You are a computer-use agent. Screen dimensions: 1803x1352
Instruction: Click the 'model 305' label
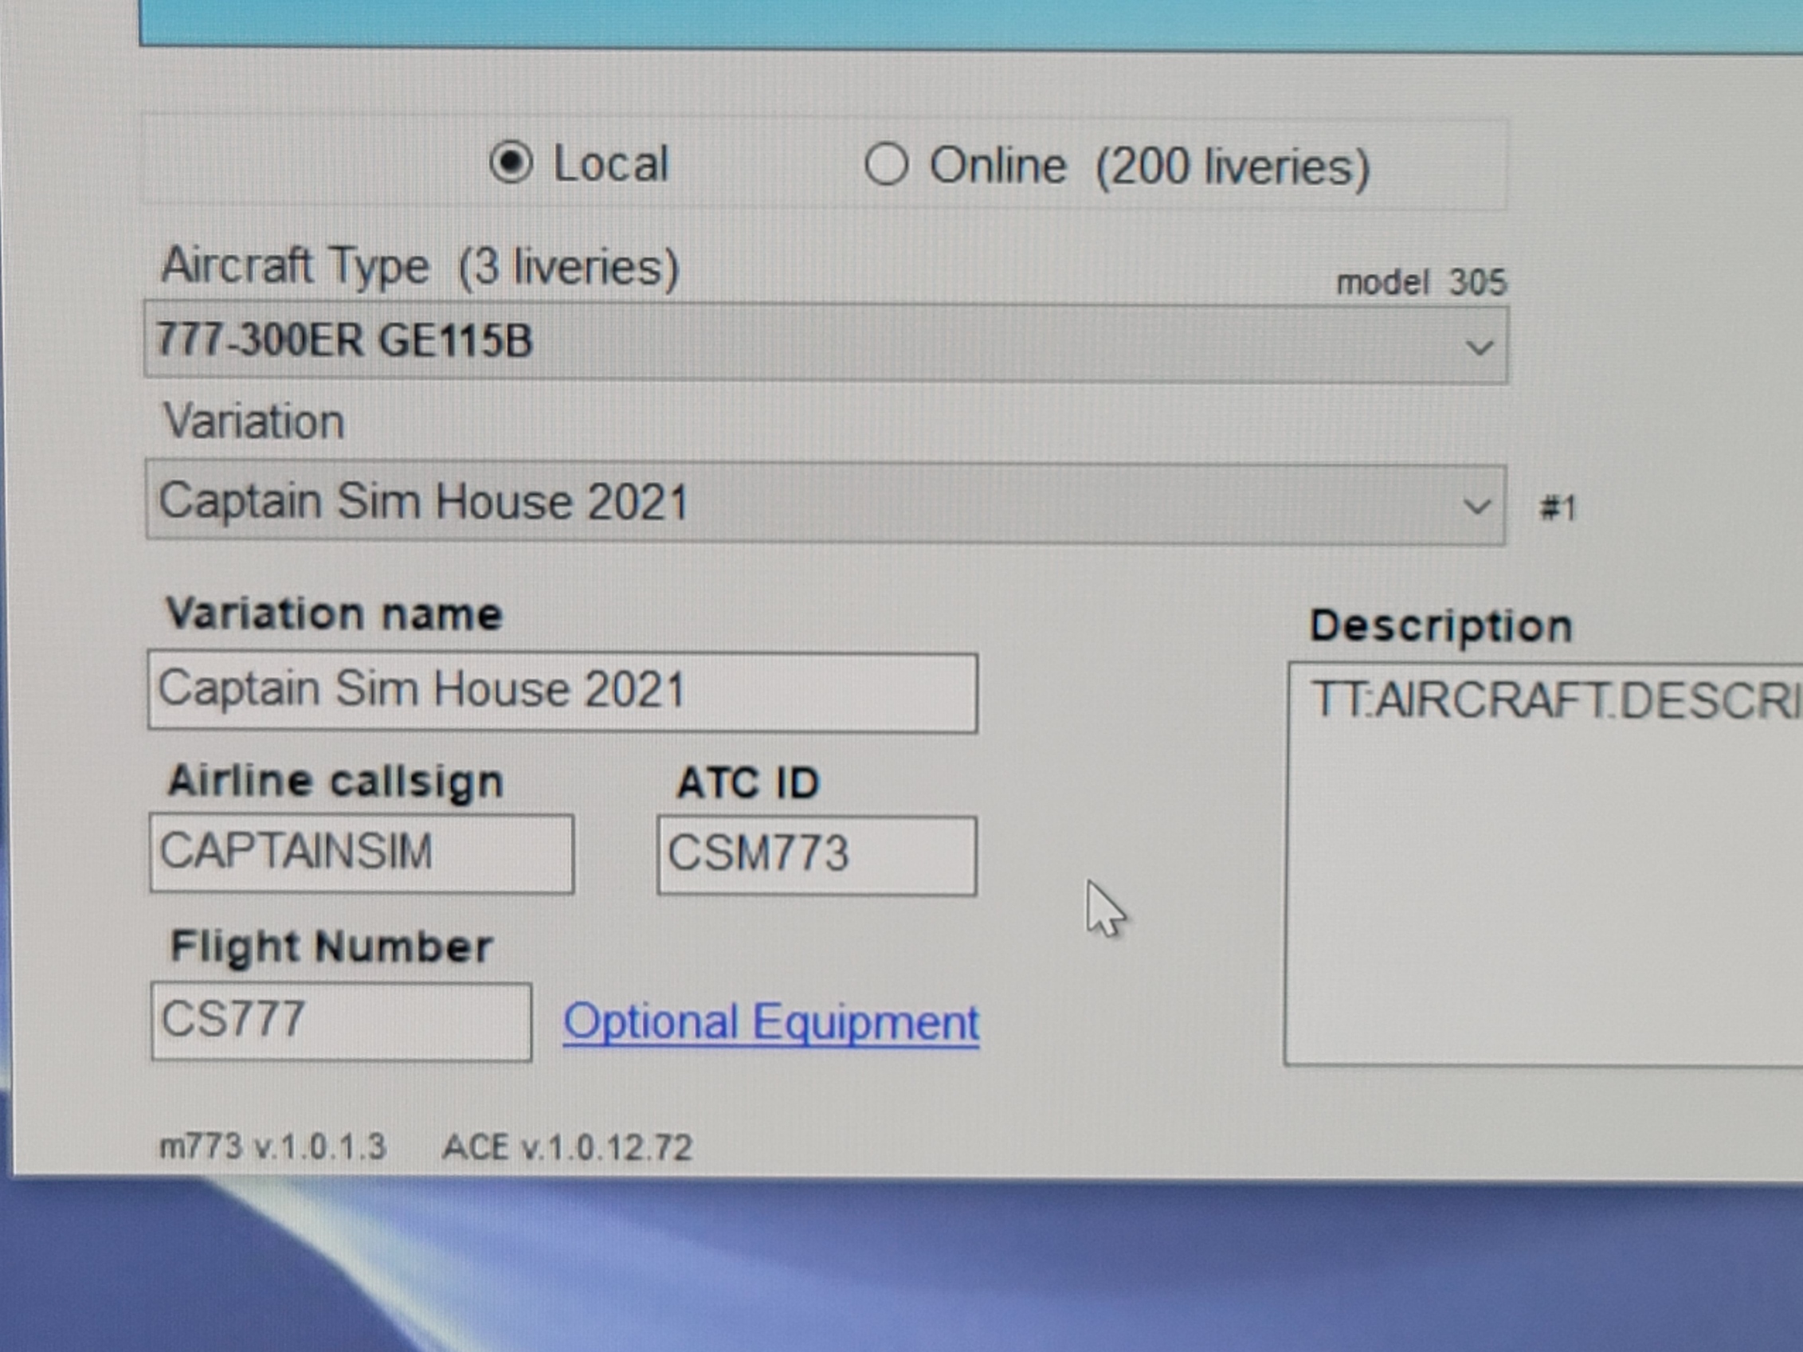(x=1421, y=283)
